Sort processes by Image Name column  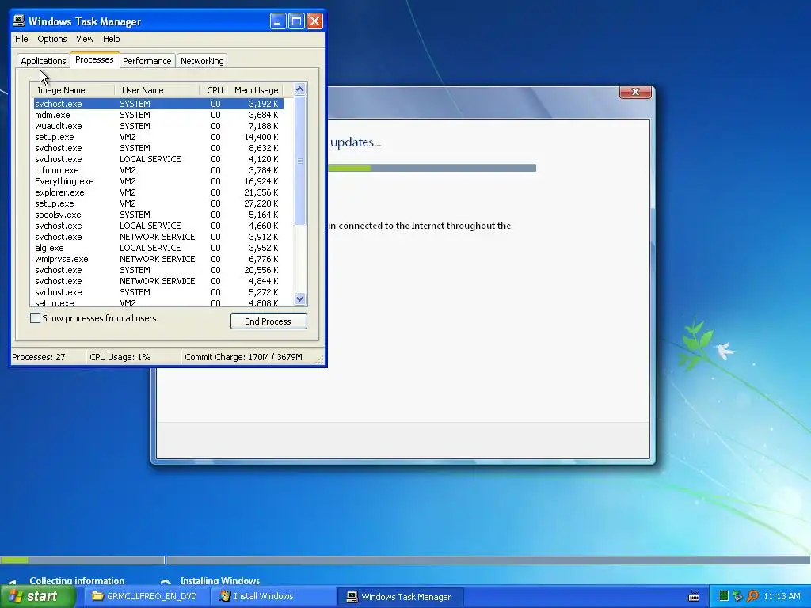[x=73, y=90]
